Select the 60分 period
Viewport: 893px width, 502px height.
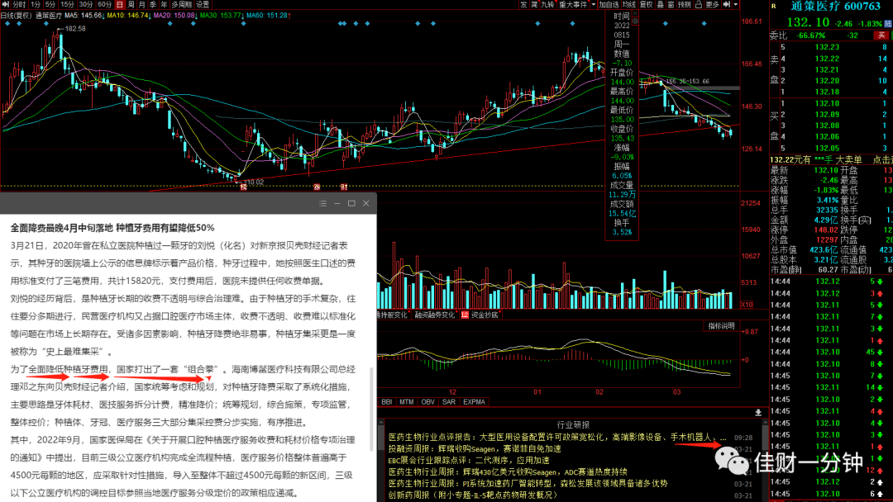[105, 4]
